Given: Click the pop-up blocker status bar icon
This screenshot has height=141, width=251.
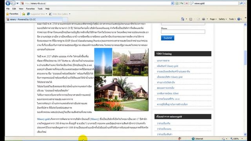Looking at the screenshot, I should (x=180, y=139).
